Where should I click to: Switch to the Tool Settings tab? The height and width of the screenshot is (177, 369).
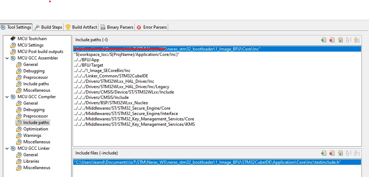16,27
